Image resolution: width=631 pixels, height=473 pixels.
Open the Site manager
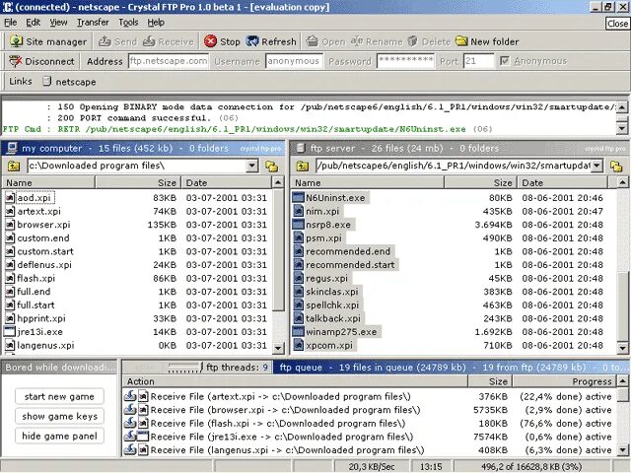48,41
